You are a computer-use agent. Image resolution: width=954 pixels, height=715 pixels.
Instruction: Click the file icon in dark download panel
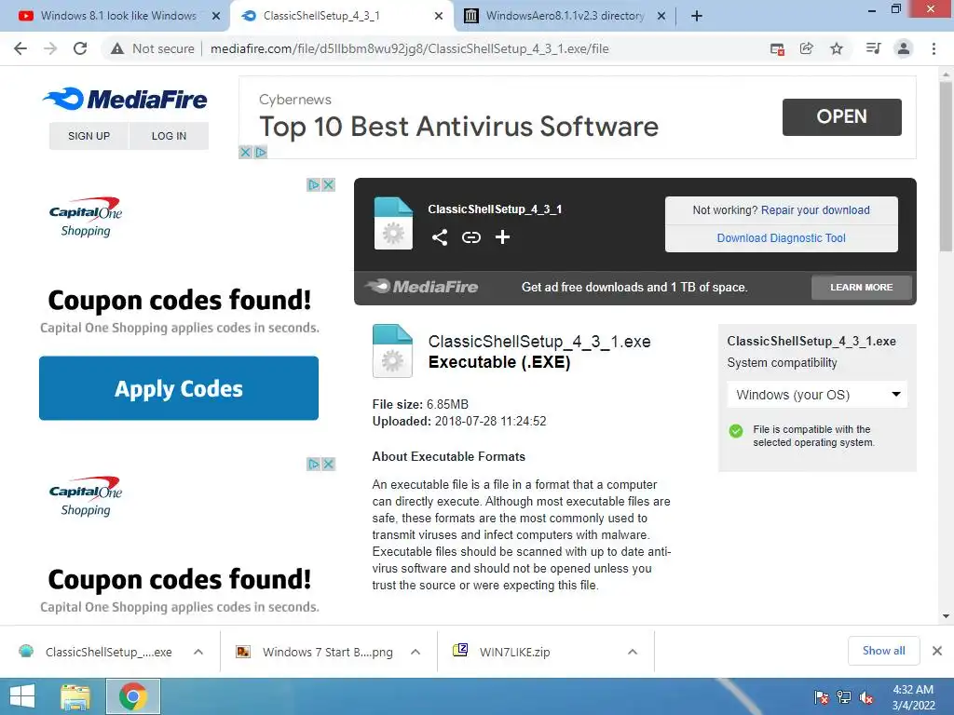pos(393,223)
